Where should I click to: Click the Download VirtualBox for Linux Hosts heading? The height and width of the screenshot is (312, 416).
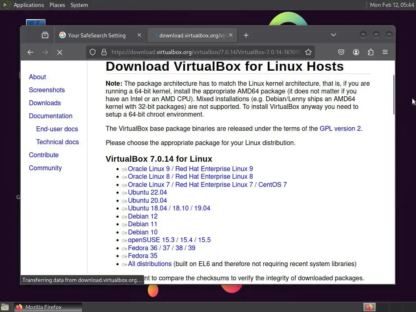tap(225, 66)
